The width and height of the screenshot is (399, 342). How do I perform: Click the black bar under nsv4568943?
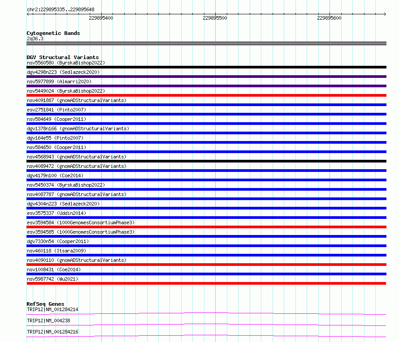(x=206, y=161)
